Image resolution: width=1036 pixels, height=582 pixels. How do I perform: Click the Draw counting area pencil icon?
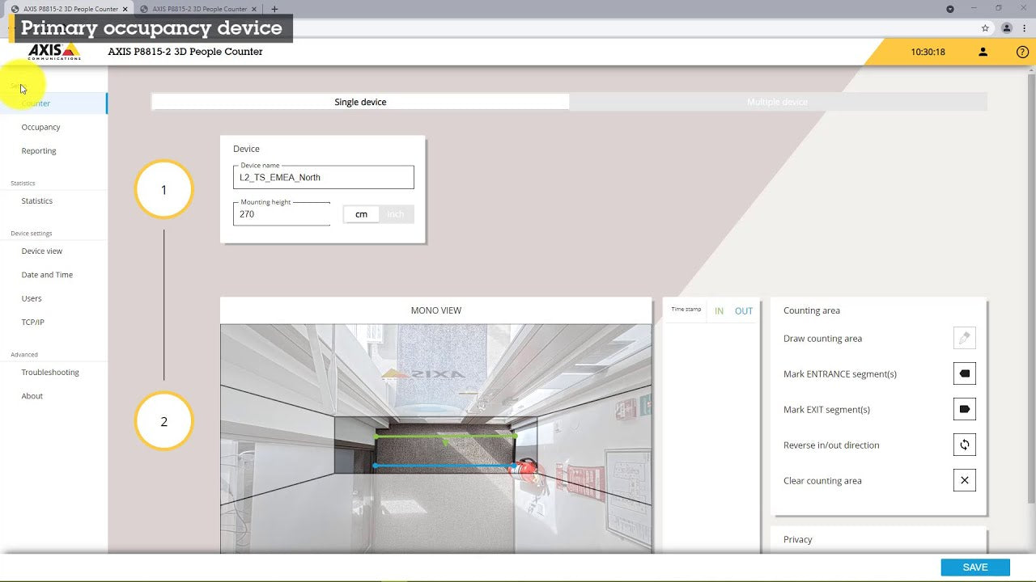coord(964,339)
